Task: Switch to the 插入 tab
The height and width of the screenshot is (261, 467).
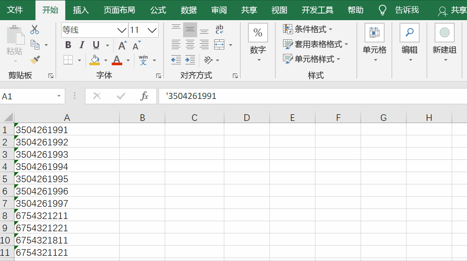Action: [81, 10]
